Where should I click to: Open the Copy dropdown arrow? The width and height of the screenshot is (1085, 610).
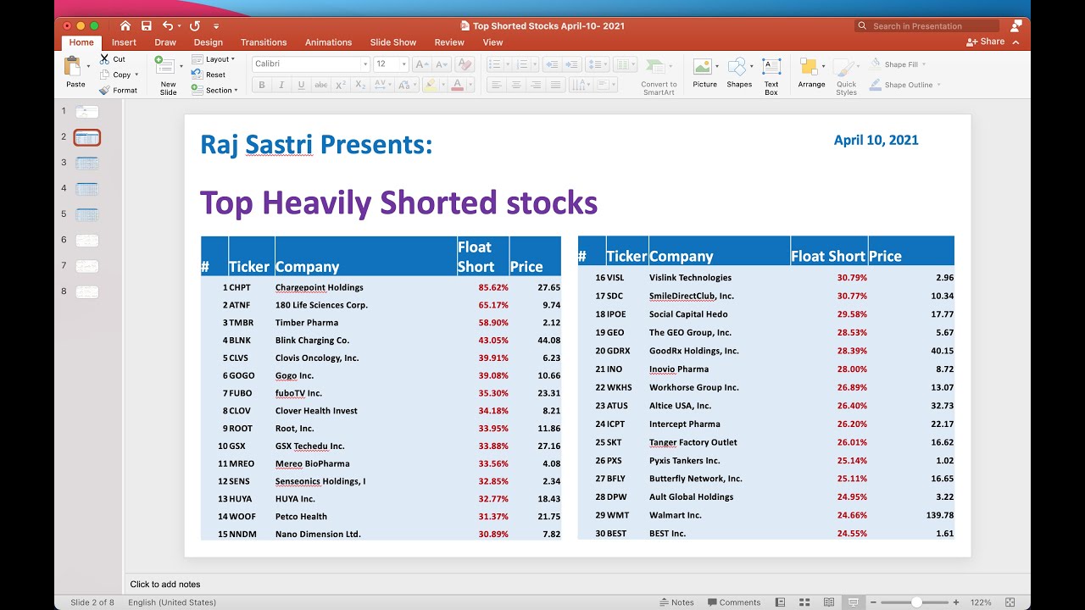[x=137, y=75]
